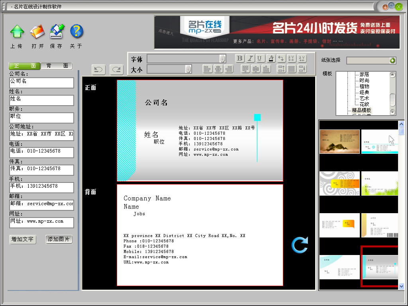Image resolution: width=408 pixels, height=306 pixels.
Task: Choose the mountain landscape card template thumbnail
Action: (x=339, y=141)
